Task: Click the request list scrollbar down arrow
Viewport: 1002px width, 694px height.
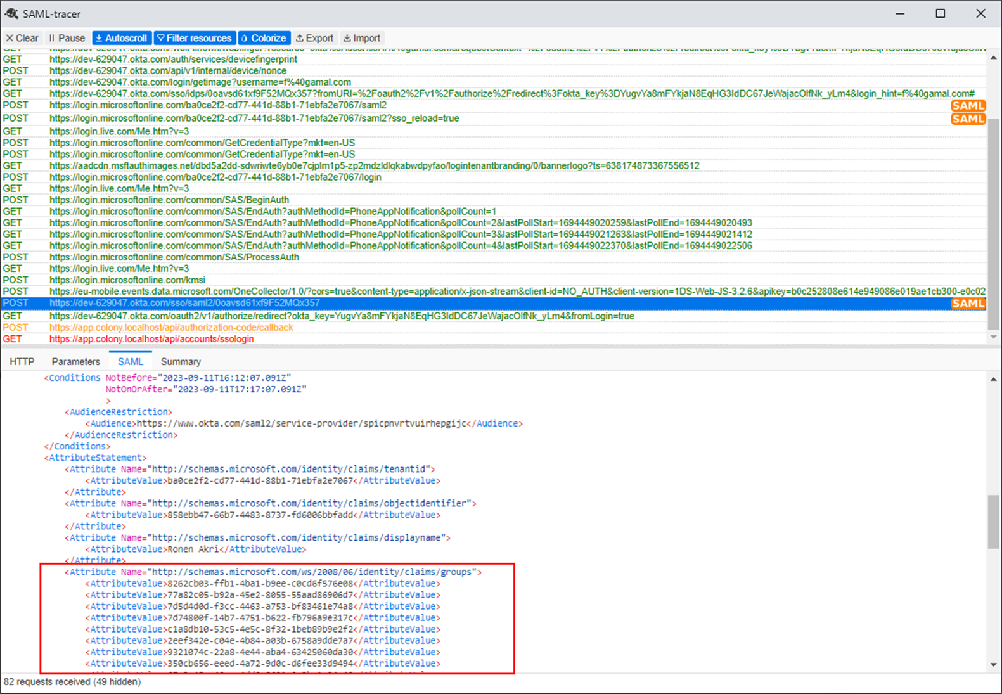Action: (993, 337)
